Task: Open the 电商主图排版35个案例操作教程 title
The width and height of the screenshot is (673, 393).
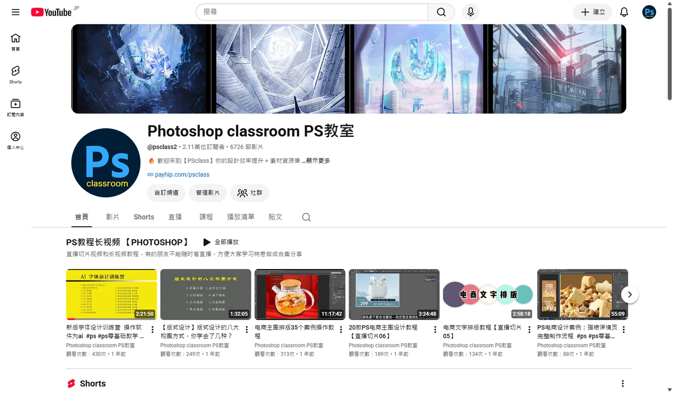Action: tap(294, 332)
